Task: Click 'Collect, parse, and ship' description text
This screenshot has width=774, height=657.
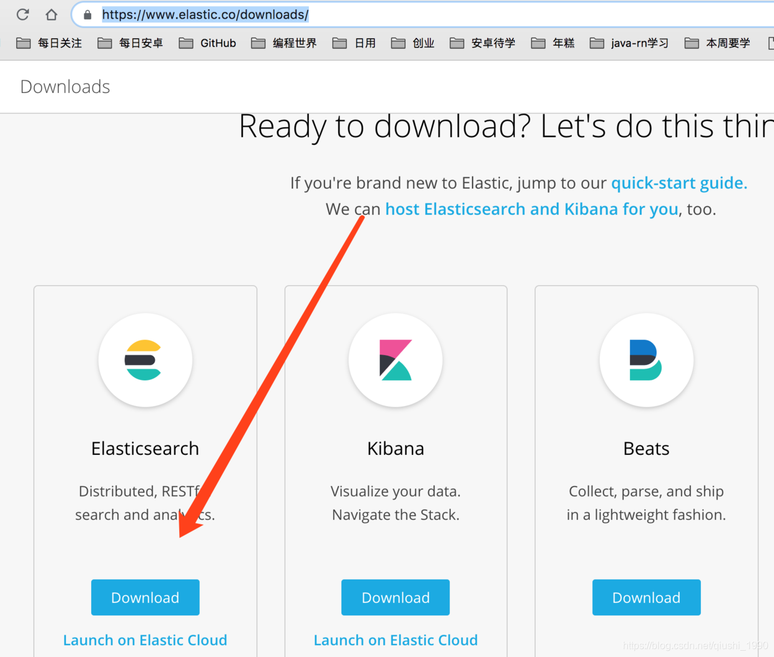Action: (646, 492)
